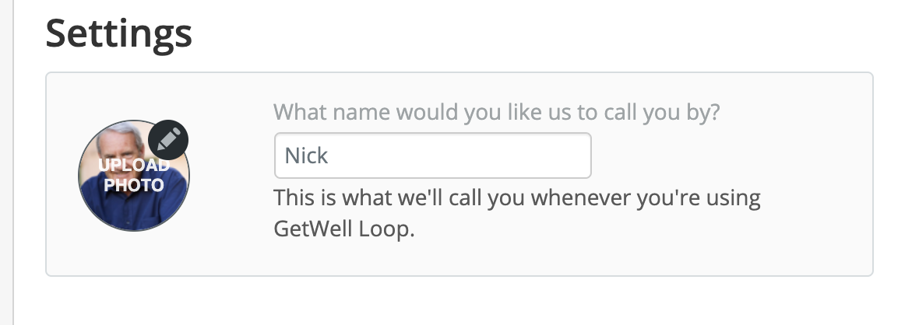Click the Settings page heading
The image size is (919, 325).
(x=119, y=33)
